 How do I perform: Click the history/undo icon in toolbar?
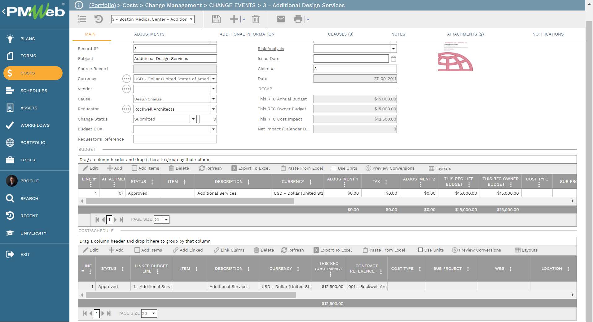tap(99, 19)
